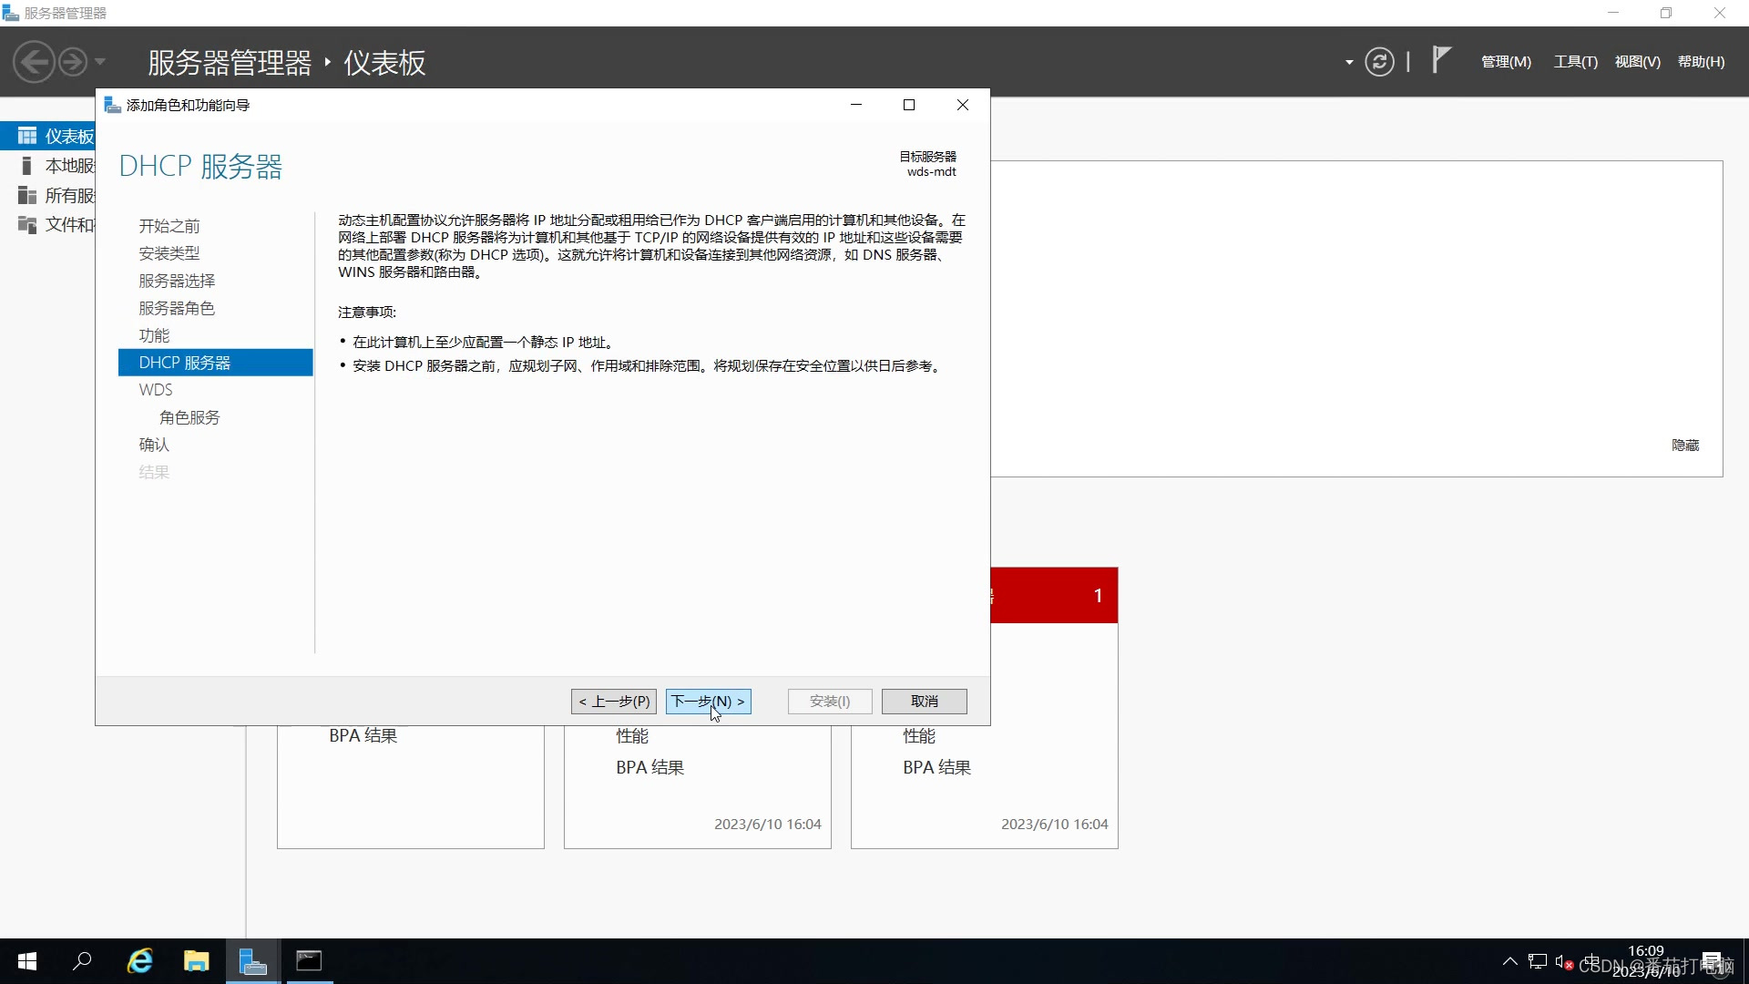Open BPA 结果 in the left tile
This screenshot has height=984, width=1749.
[363, 736]
